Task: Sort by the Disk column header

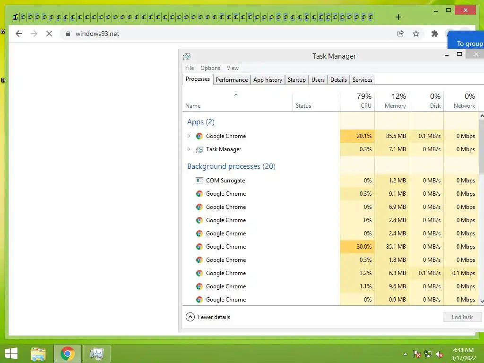Action: point(427,101)
